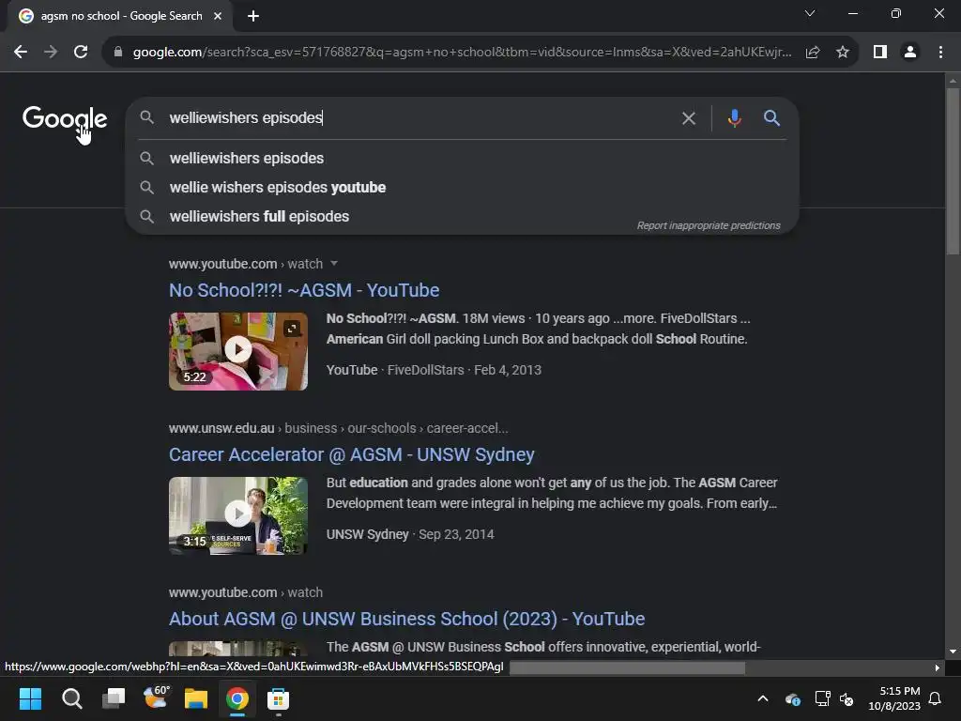The image size is (961, 721).
Task: Play the No School video thumbnail
Action: (x=238, y=351)
